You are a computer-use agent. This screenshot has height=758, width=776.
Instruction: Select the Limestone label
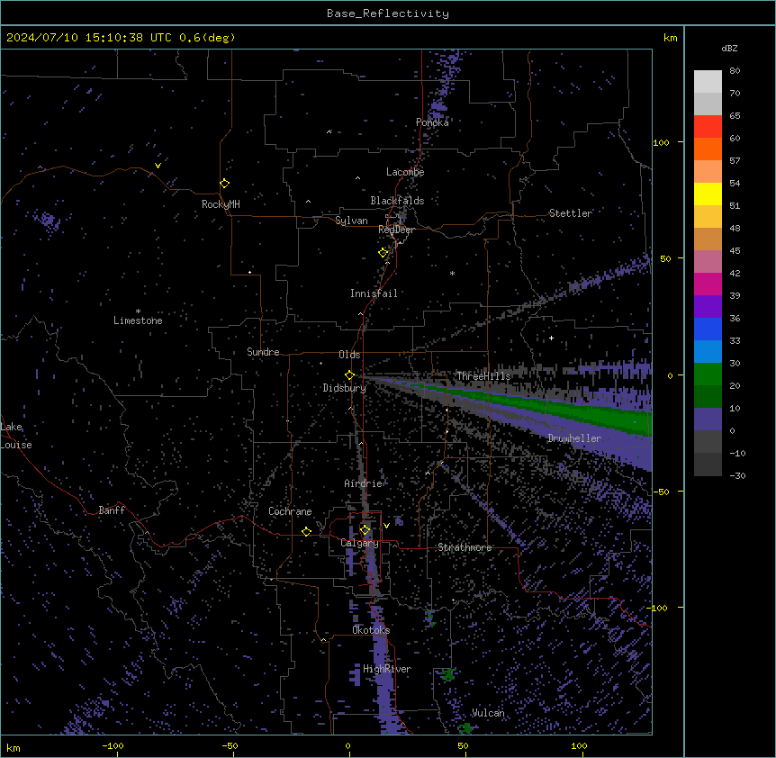click(138, 320)
